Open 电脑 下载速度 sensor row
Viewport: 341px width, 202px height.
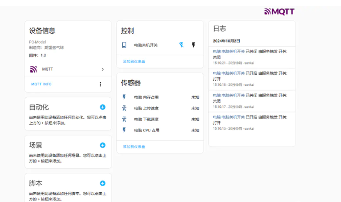pyautogui.click(x=160, y=119)
